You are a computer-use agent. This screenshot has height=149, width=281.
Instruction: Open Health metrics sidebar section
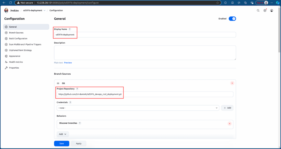16,62
